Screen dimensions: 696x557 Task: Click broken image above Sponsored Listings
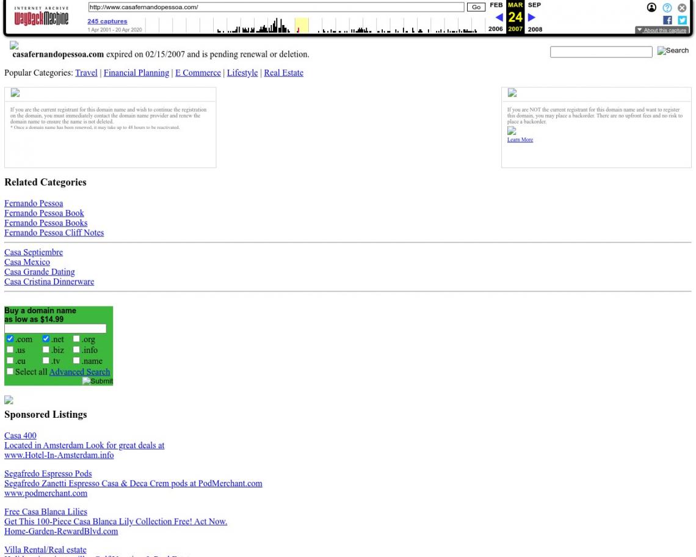pyautogui.click(x=9, y=400)
